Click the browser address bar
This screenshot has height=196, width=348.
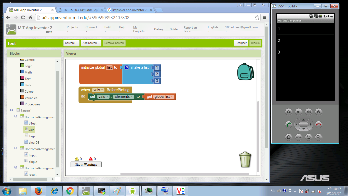(145, 18)
